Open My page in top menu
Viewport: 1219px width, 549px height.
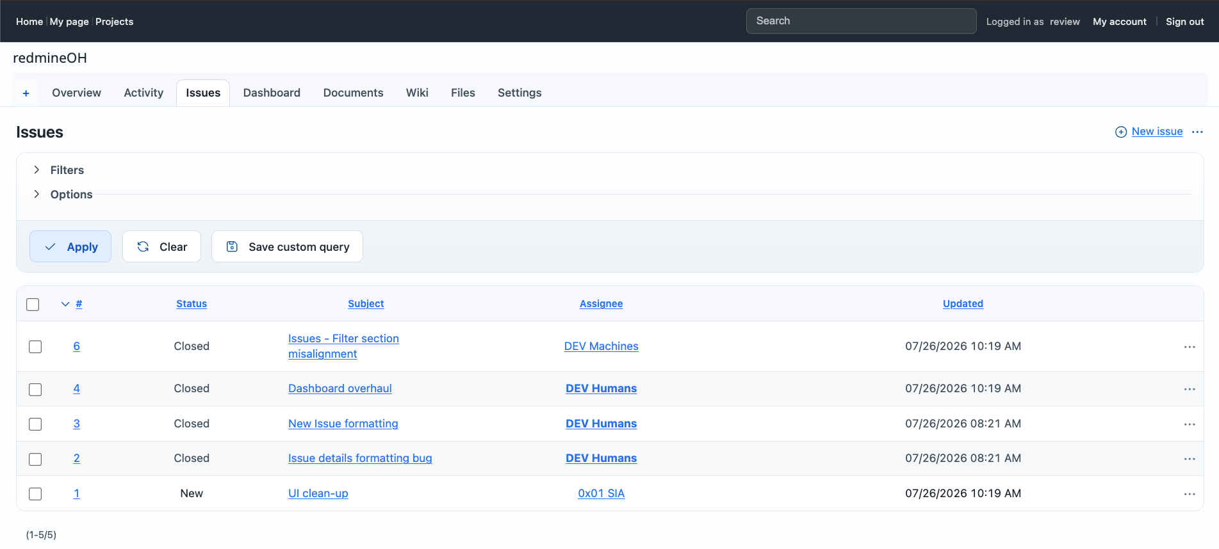pyautogui.click(x=69, y=22)
